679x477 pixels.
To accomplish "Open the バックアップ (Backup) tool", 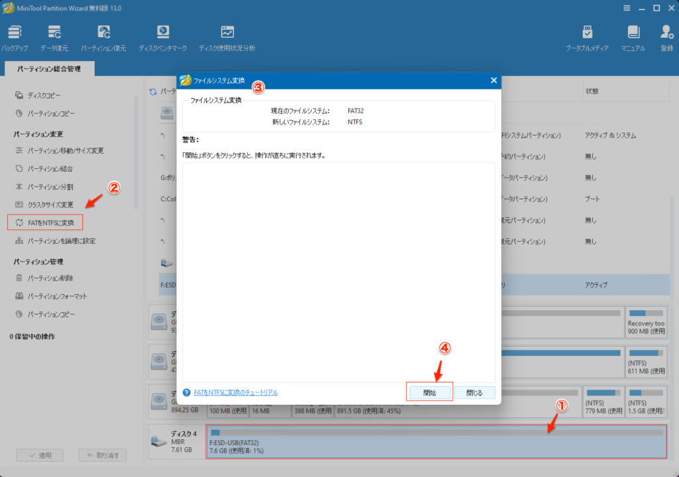I will tap(14, 38).
